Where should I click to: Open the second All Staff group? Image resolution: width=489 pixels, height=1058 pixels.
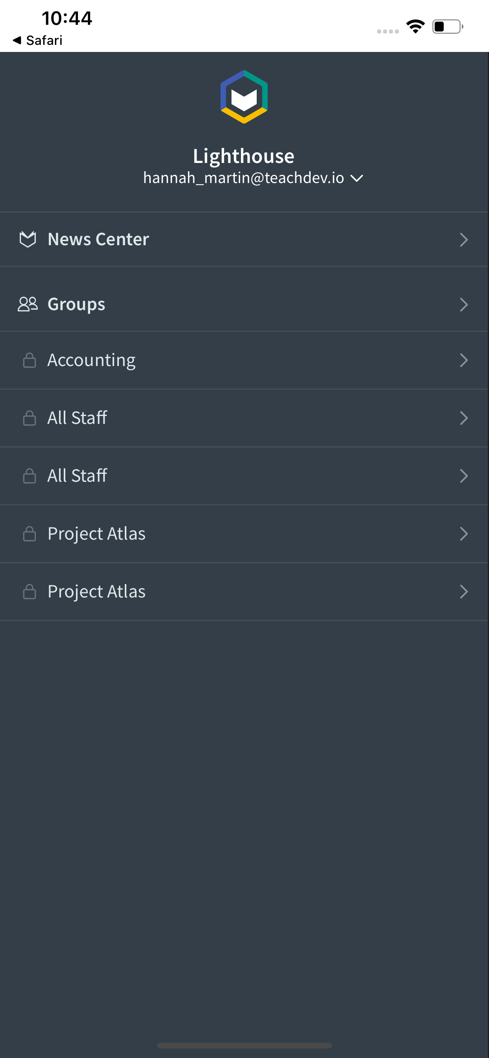click(77, 475)
